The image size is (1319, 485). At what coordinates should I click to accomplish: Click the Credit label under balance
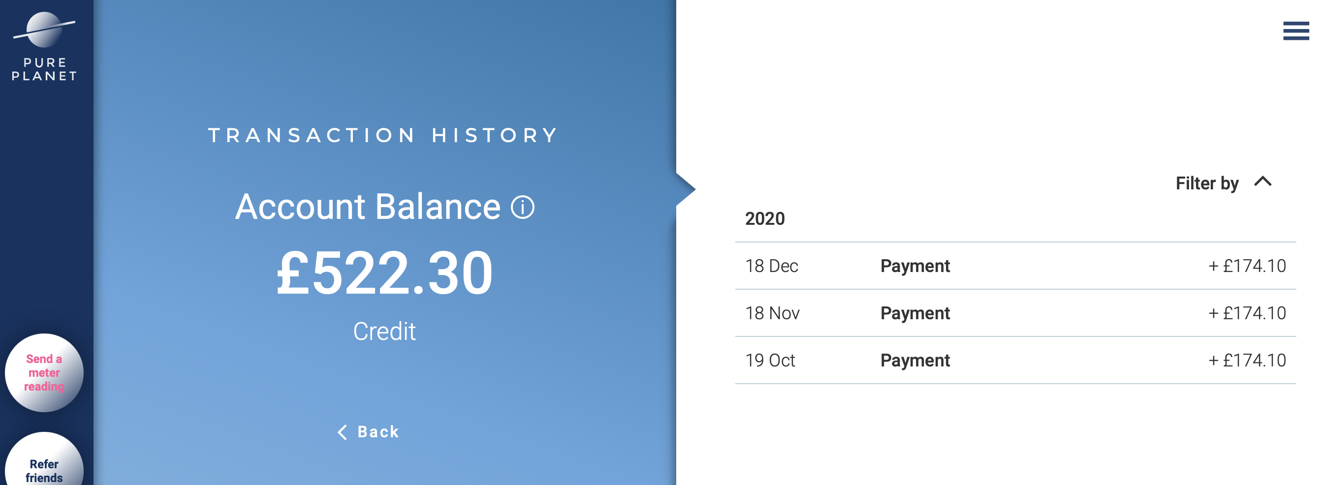click(x=384, y=332)
